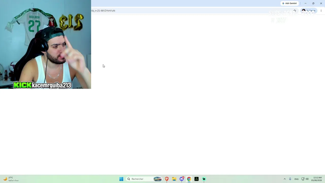The height and width of the screenshot is (183, 325).
Task: Open the clock and date flyout
Action: (317, 179)
